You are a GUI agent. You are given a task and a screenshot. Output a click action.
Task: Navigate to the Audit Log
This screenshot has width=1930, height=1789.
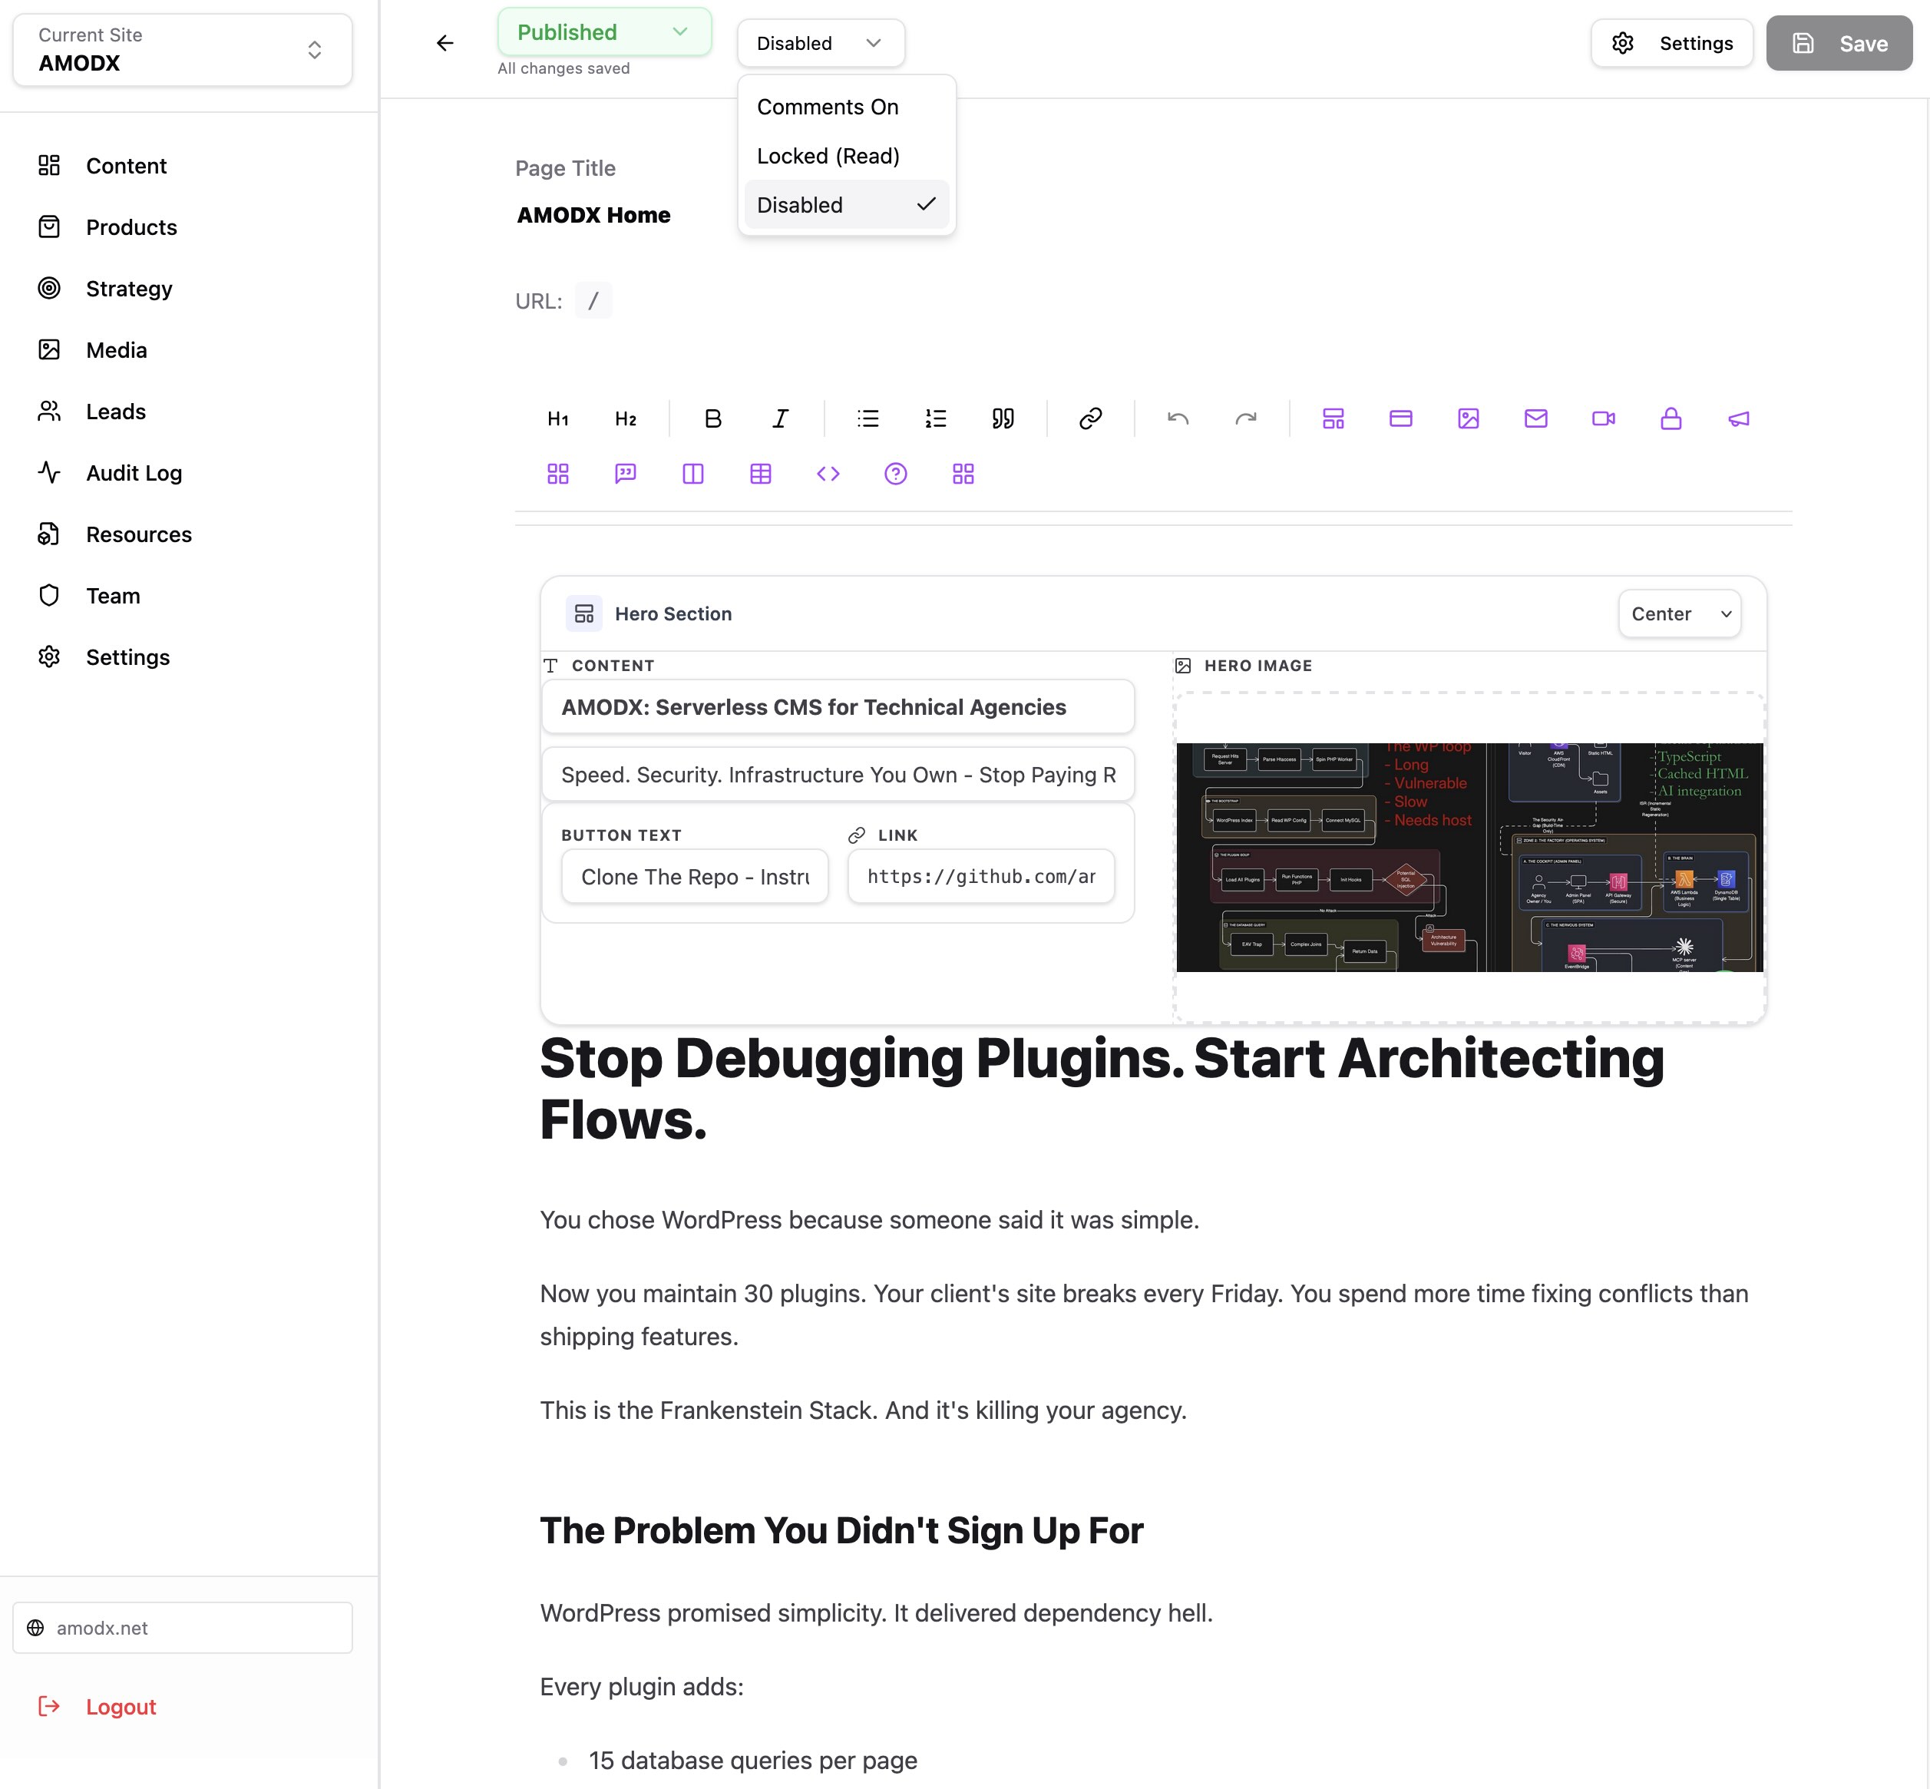pos(134,474)
